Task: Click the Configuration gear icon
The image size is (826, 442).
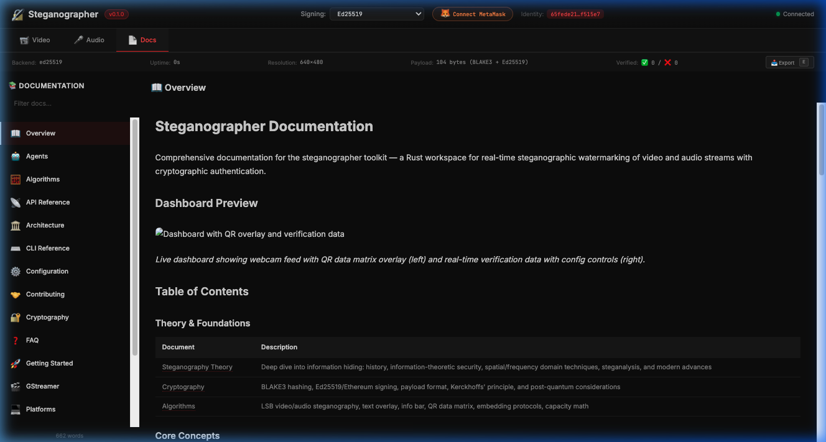Action: [x=16, y=272]
